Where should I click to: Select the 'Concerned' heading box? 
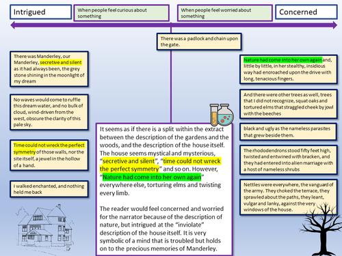[x=306, y=12]
